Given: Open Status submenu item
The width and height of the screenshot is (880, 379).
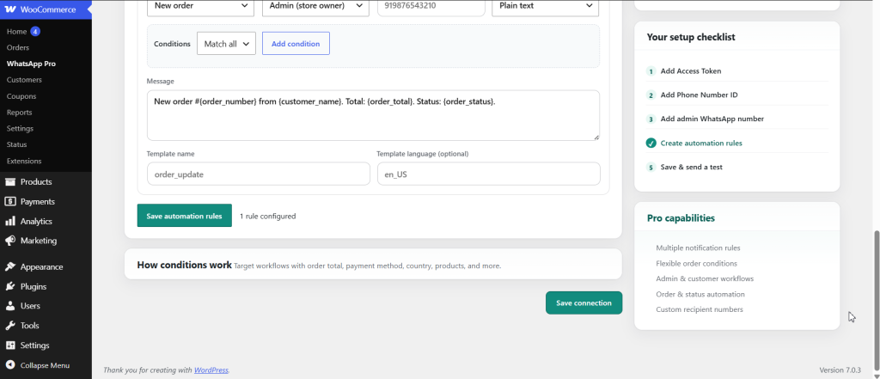Looking at the screenshot, I should tap(17, 144).
